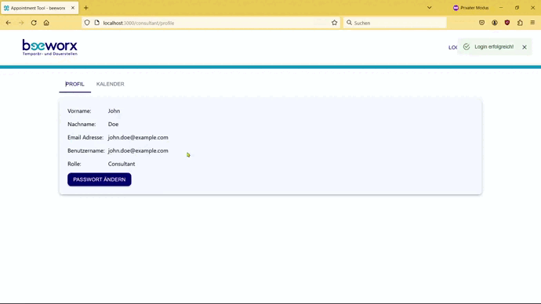This screenshot has height=304, width=541.
Task: Click the Email Adresse value john.doe@example.com
Action: coord(138,137)
